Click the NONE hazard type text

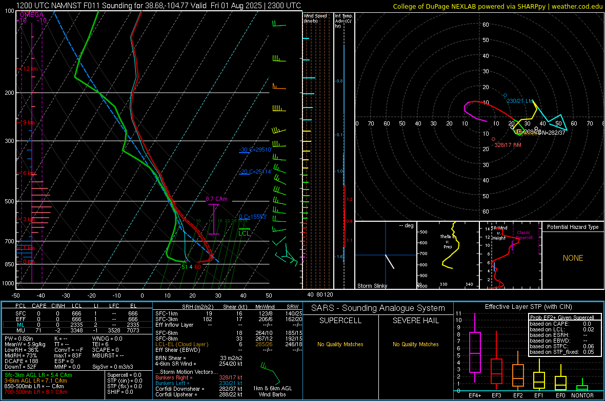[x=573, y=258]
